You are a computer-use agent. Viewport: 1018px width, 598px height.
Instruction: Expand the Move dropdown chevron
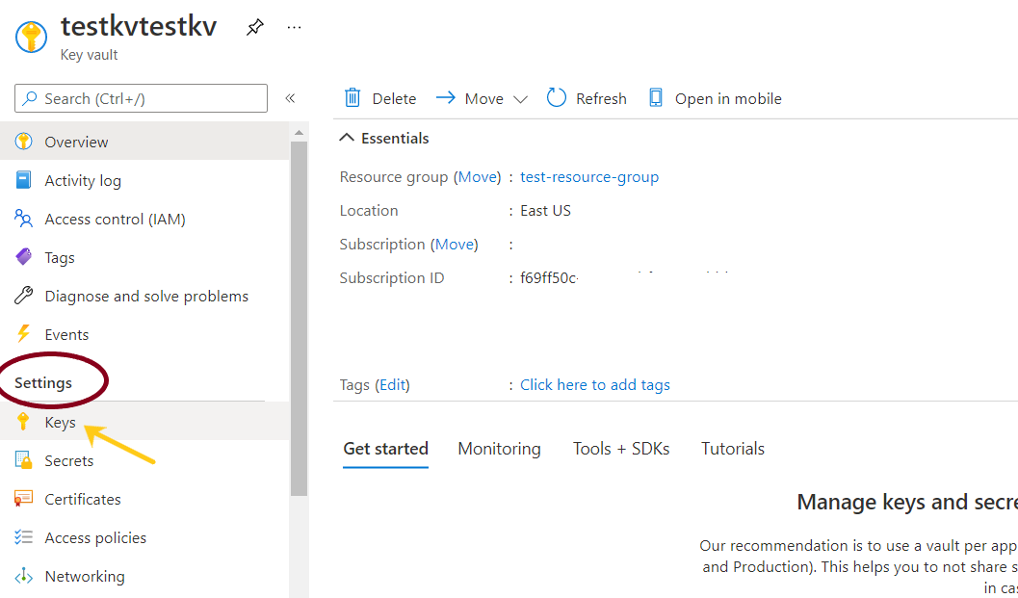tap(520, 99)
